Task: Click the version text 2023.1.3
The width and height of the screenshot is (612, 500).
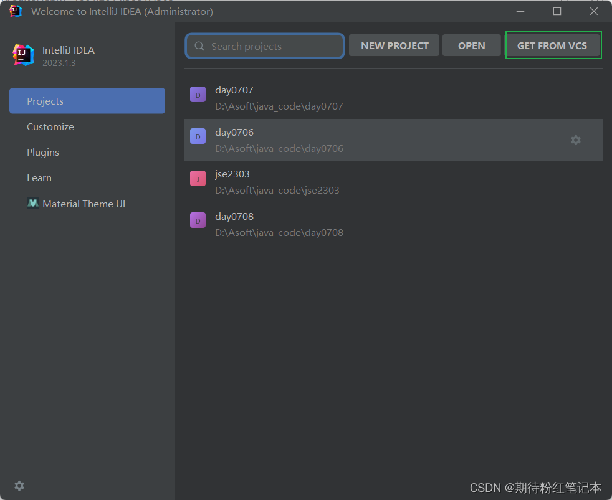Action: pyautogui.click(x=59, y=63)
